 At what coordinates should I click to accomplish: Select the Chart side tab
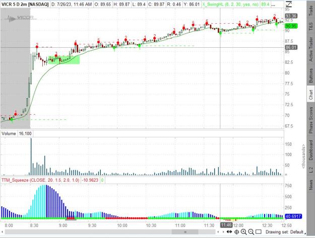[310, 95]
